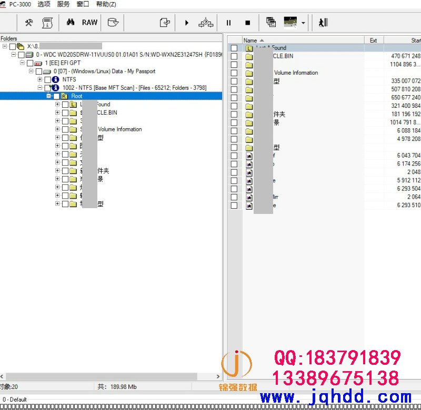The height and width of the screenshot is (410, 421).
Task: Click the L folder icon of Found in tree
Action: point(73,104)
